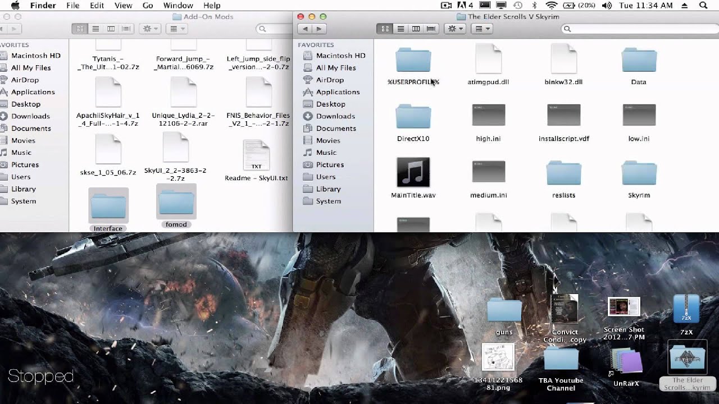The width and height of the screenshot is (719, 404).
Task: Switch Skyrim window to icon view
Action: [x=385, y=29]
